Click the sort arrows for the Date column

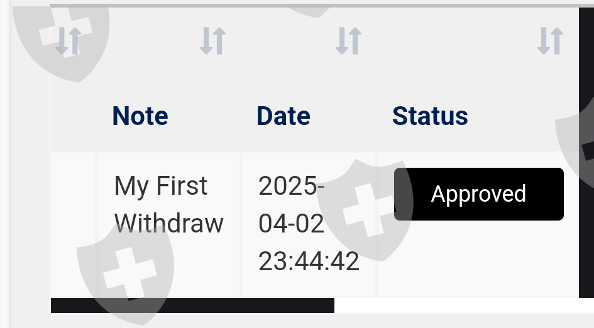(x=348, y=41)
